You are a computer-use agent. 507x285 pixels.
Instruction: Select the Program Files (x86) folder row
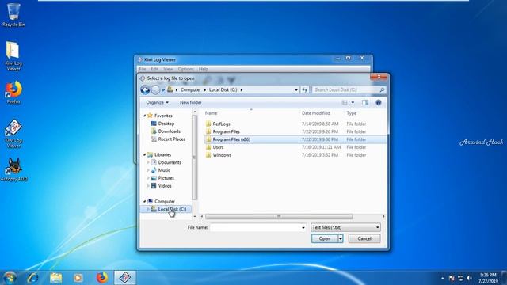point(295,139)
